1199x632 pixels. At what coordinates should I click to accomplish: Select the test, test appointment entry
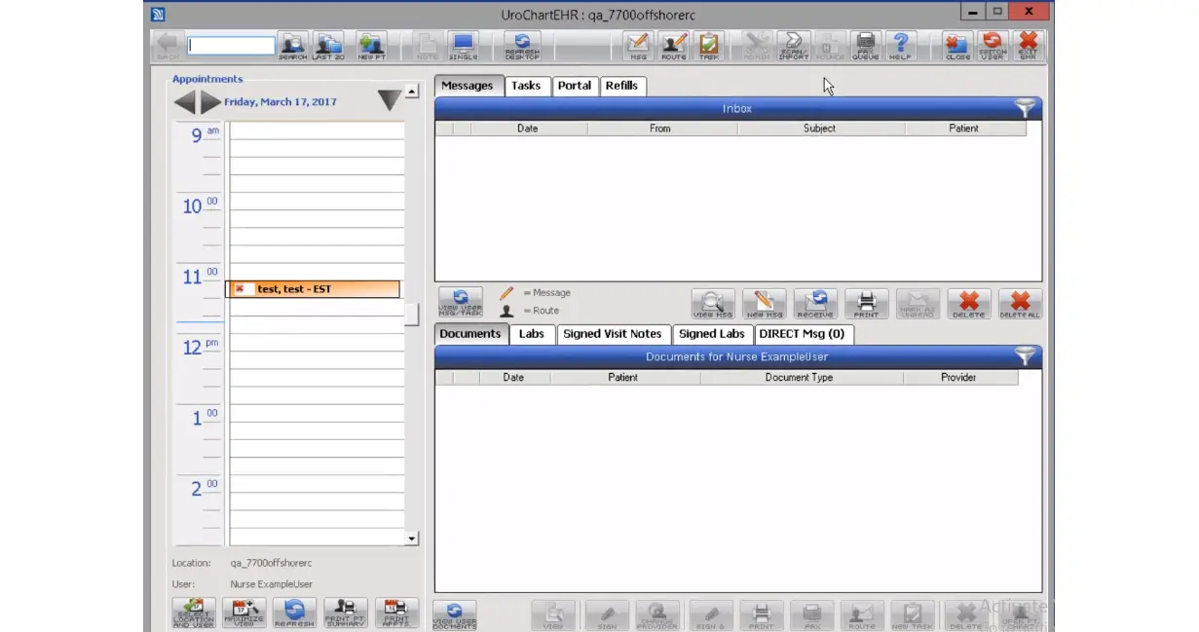[312, 288]
